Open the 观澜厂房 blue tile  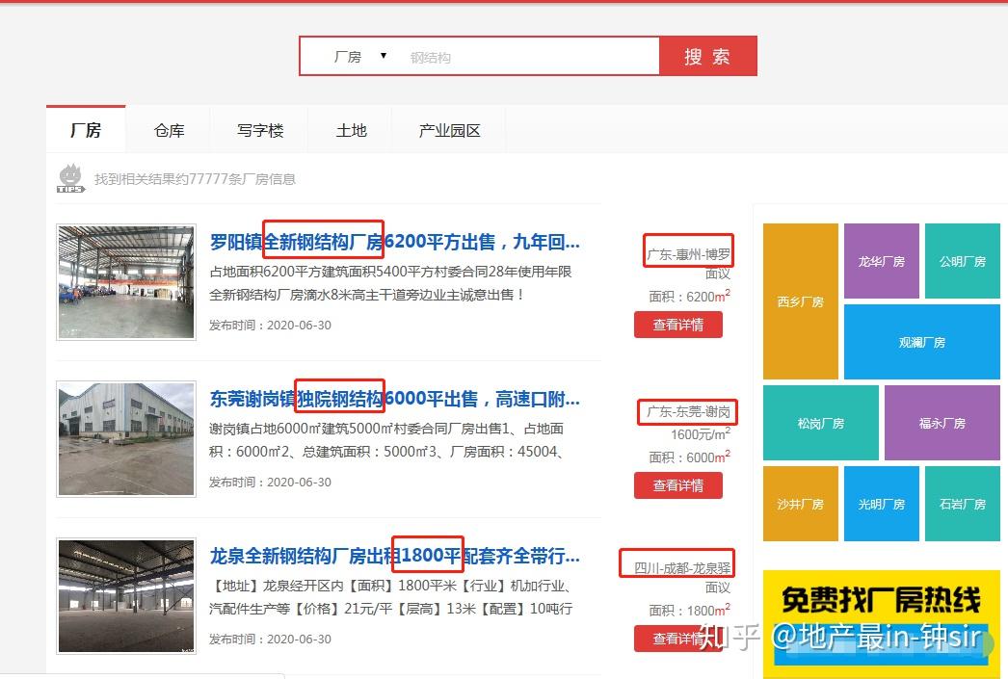coord(922,342)
